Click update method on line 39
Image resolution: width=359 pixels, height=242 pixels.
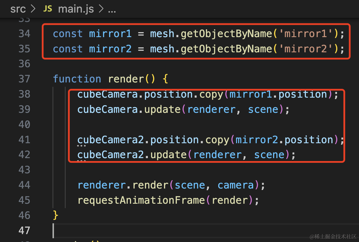point(162,109)
